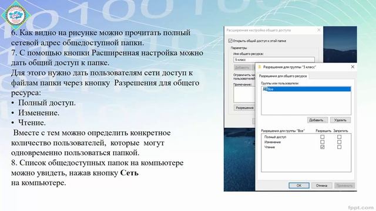Click the 'Имя общего ресурса:' label
The width and height of the screenshot is (376, 211).
248,54
